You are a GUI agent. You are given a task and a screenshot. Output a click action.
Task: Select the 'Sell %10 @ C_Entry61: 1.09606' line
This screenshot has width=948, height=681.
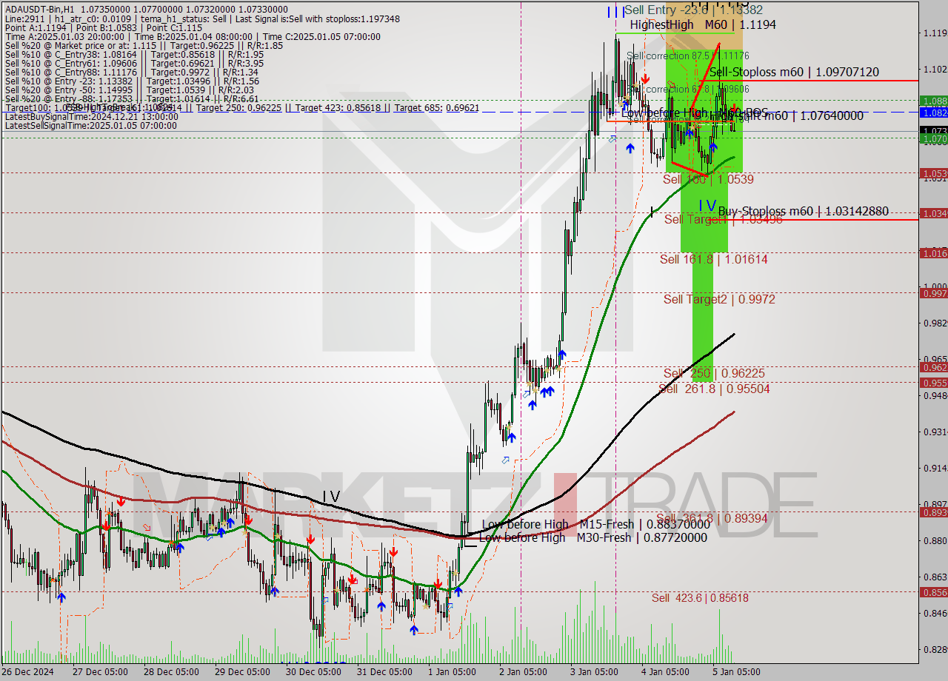tap(133, 64)
